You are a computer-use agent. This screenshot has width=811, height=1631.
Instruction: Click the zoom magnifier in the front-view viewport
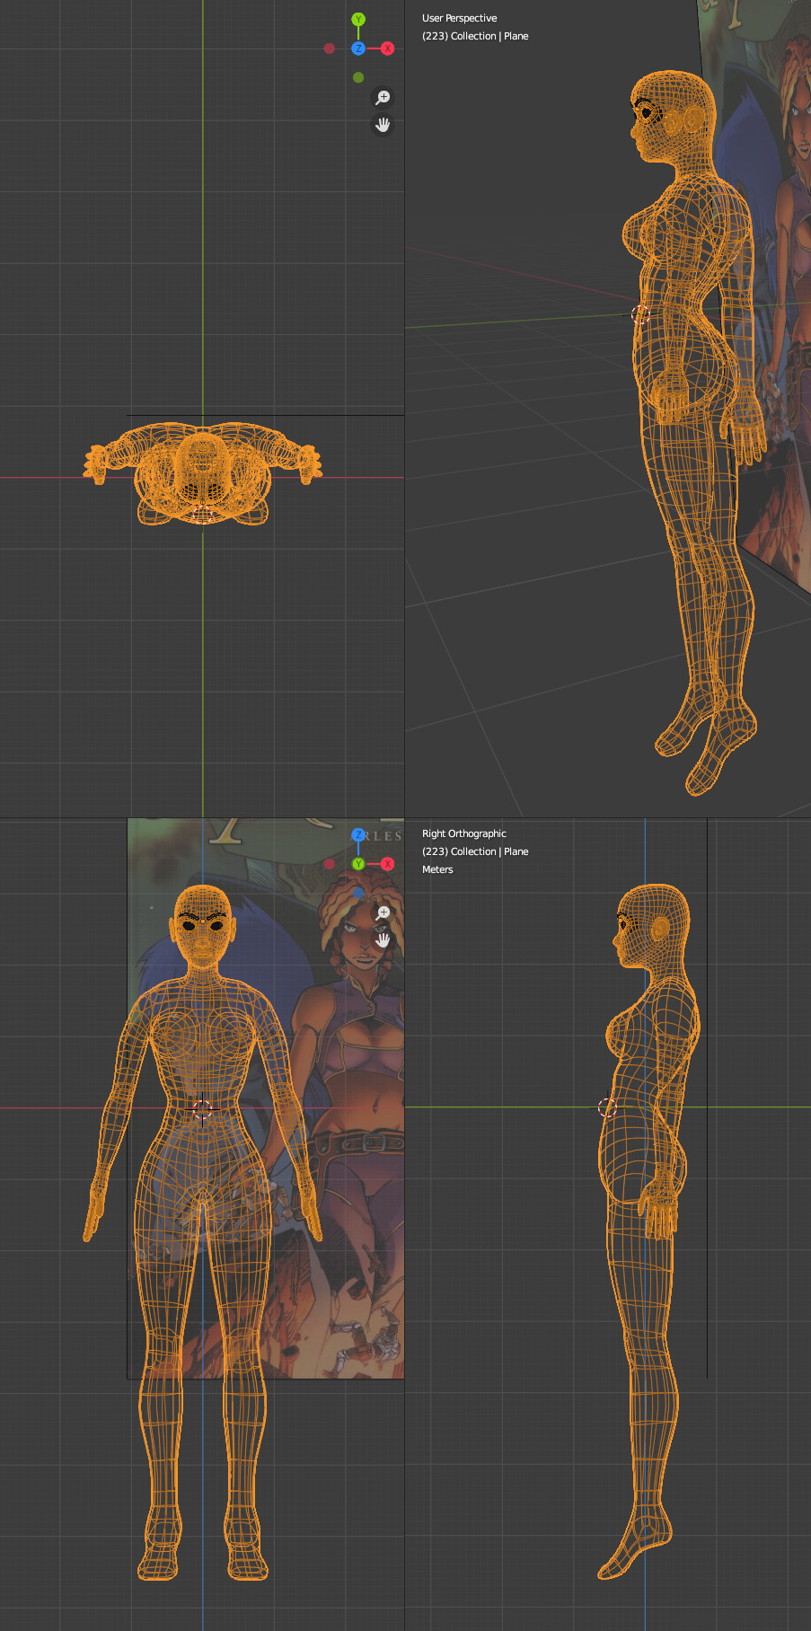(x=383, y=912)
